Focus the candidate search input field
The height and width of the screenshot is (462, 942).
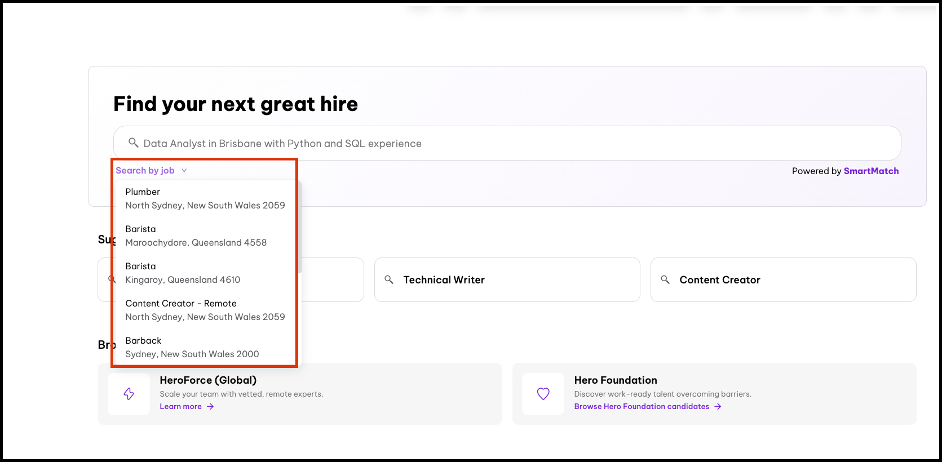pyautogui.click(x=507, y=144)
